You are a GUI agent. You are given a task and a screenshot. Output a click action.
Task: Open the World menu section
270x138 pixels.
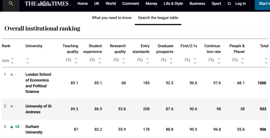111,4
